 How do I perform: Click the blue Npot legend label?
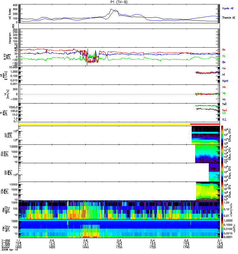[x=225, y=81]
